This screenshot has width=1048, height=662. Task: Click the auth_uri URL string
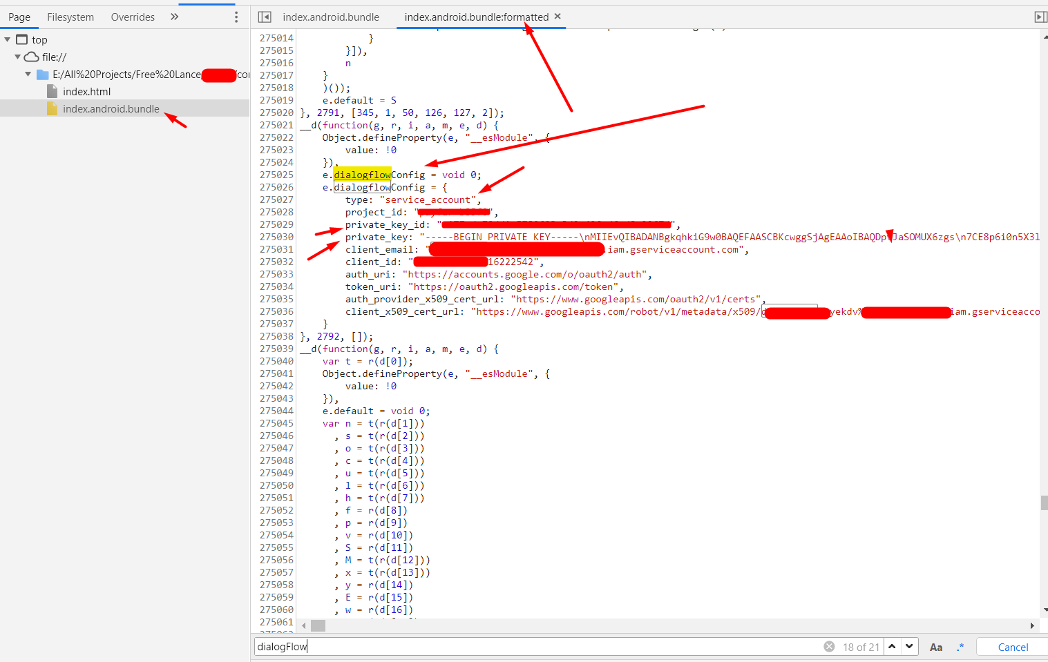click(x=524, y=274)
